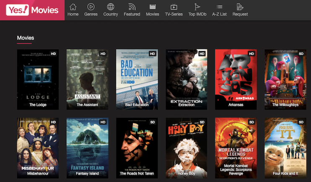
Task: Click the SD badge on Mortal Kombat Legends
Action: click(x=251, y=122)
